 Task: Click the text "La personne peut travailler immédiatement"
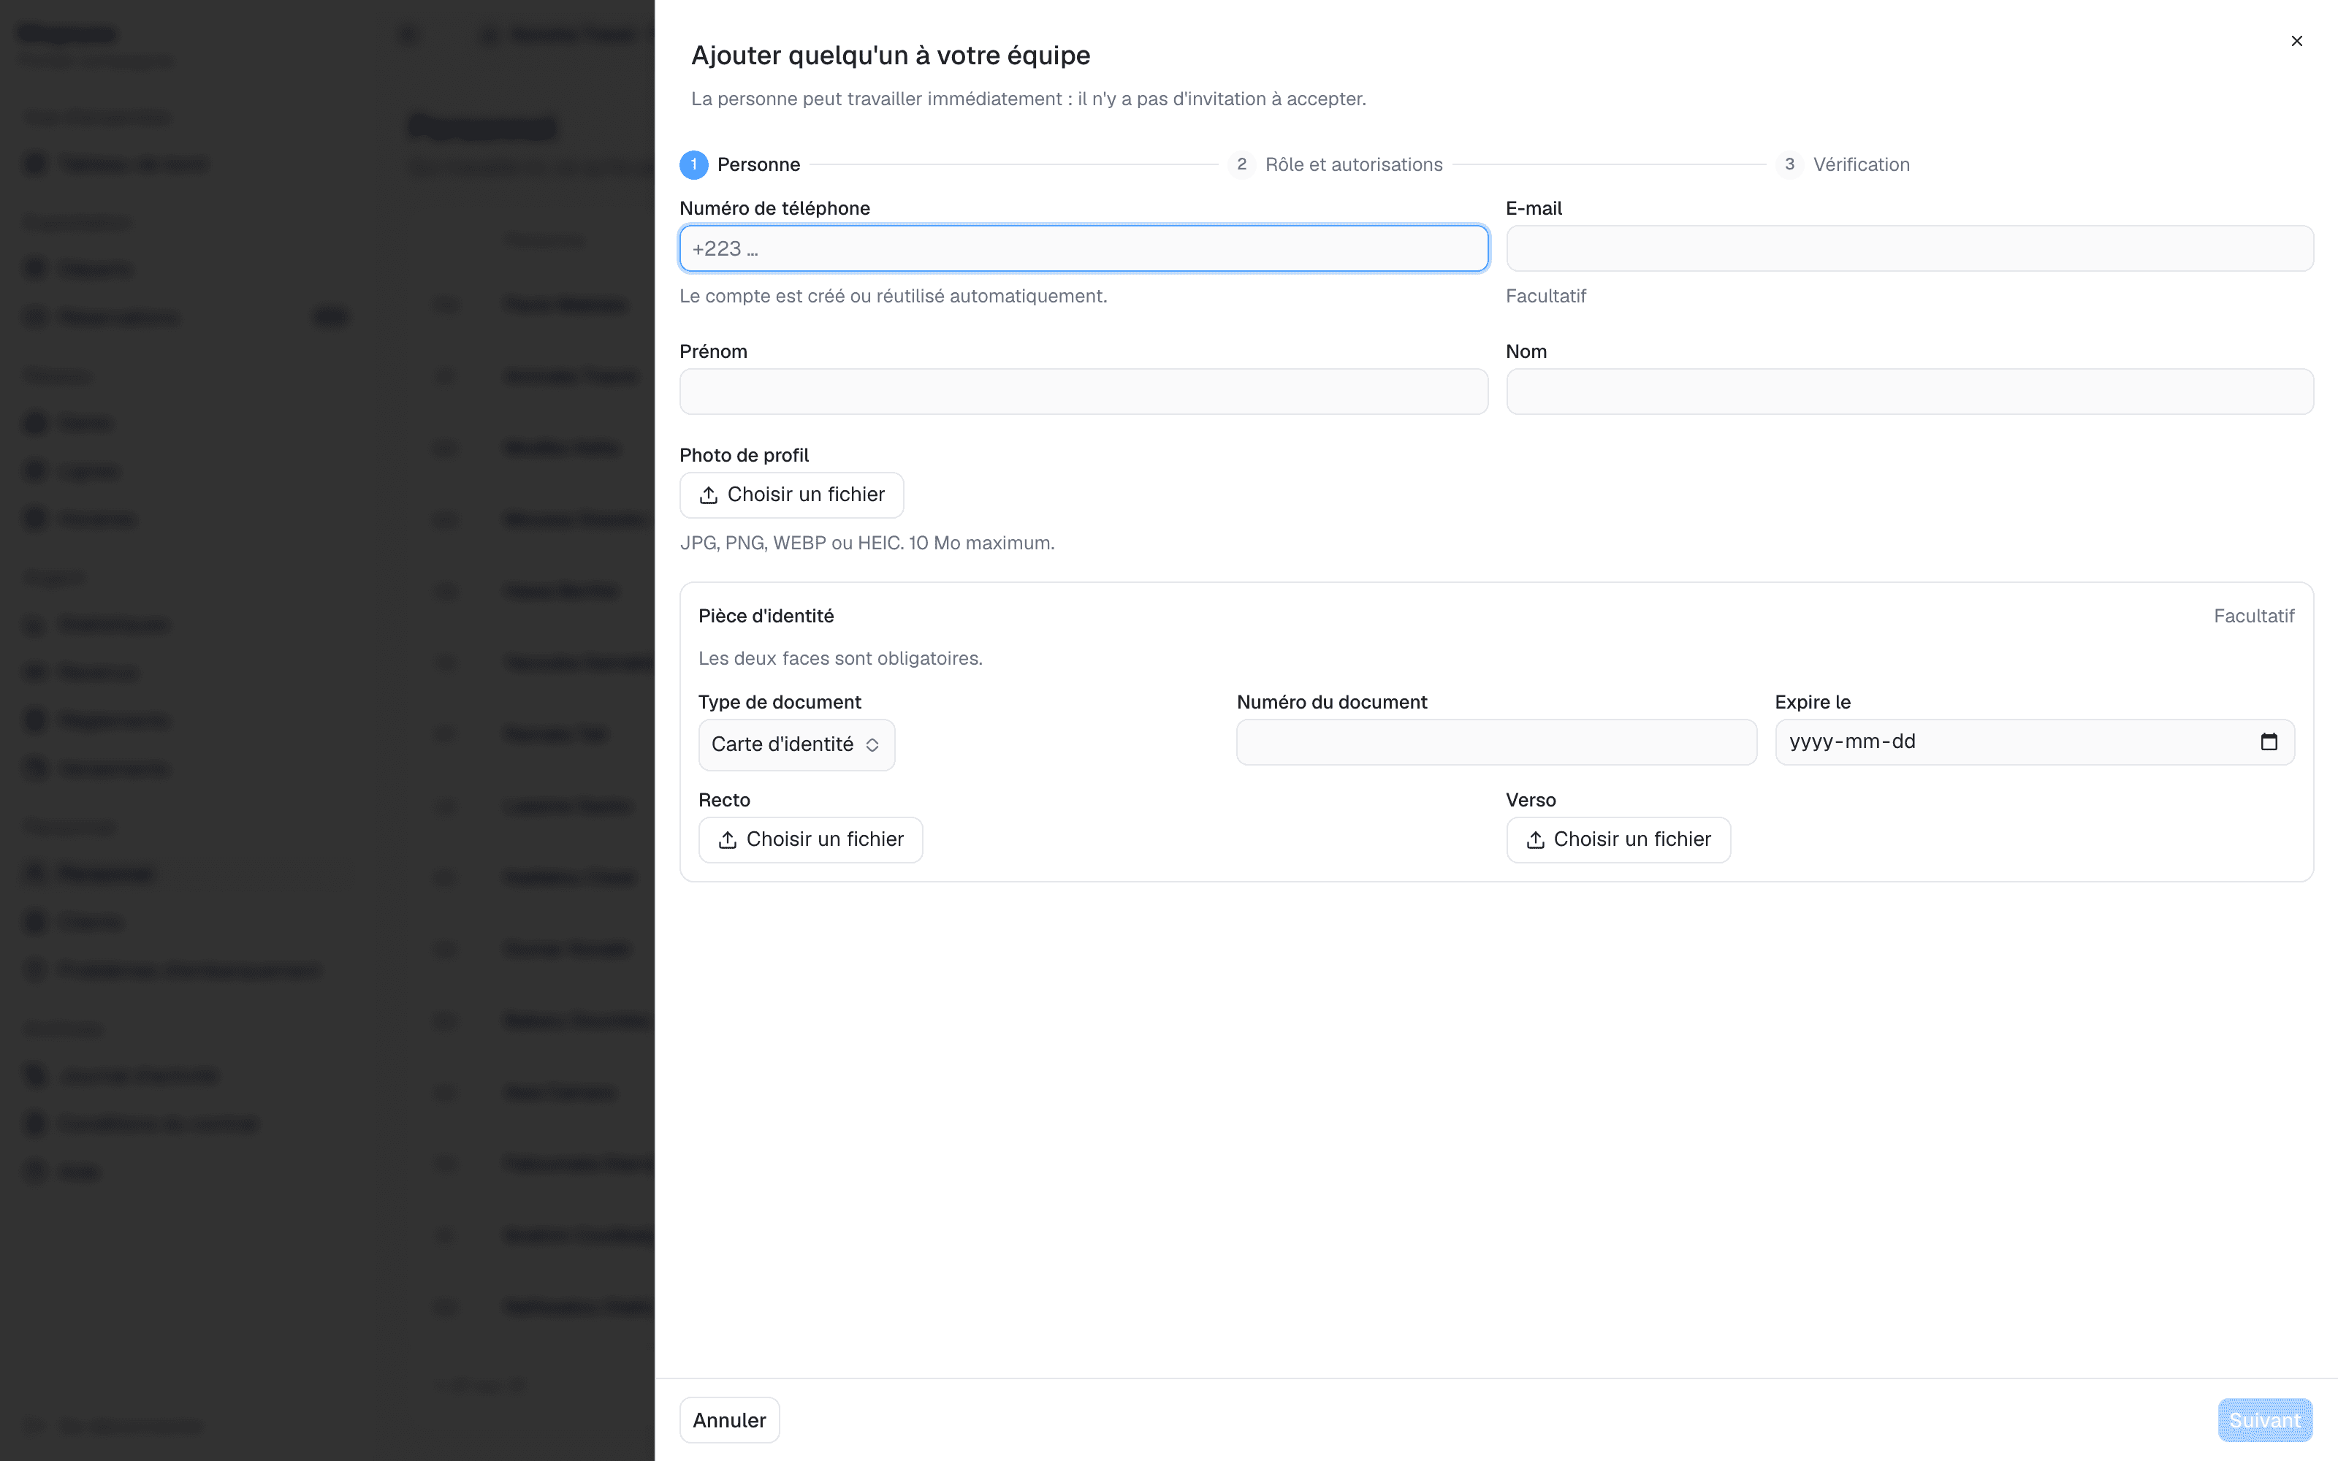pos(876,99)
